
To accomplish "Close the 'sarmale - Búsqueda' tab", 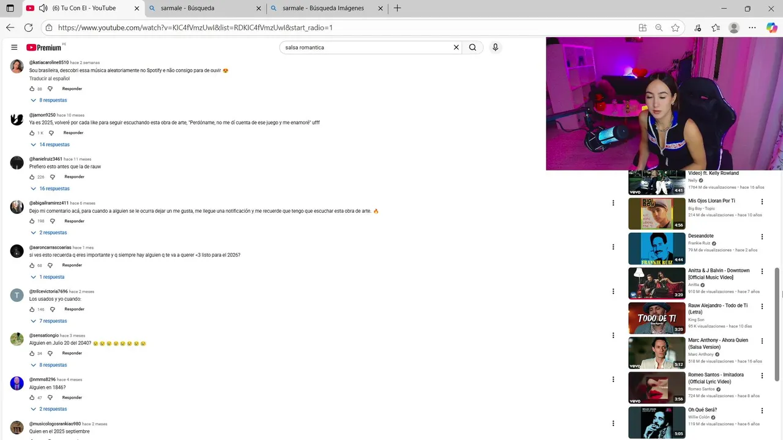I will point(259,9).
